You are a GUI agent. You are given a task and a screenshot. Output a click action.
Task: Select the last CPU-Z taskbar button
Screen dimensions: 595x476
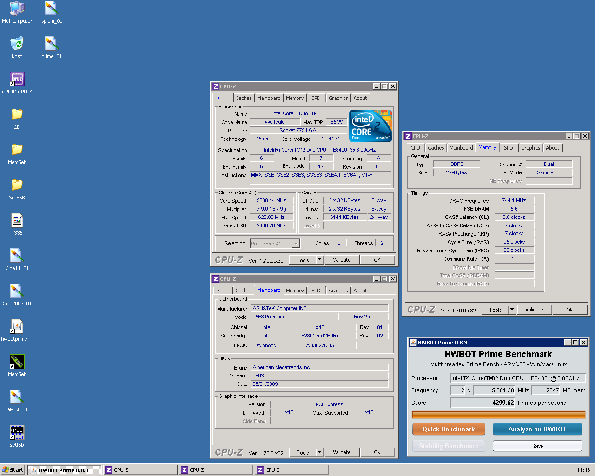click(292, 470)
